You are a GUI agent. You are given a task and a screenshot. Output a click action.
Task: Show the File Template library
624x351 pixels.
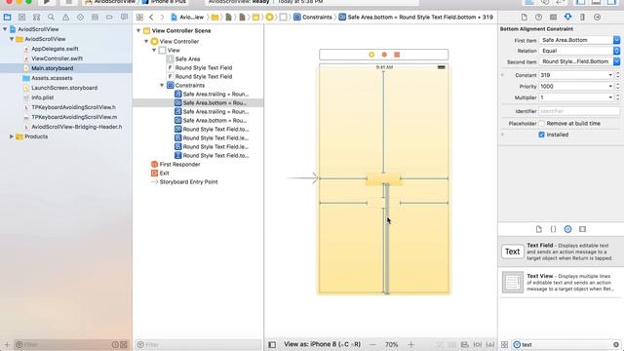click(539, 229)
